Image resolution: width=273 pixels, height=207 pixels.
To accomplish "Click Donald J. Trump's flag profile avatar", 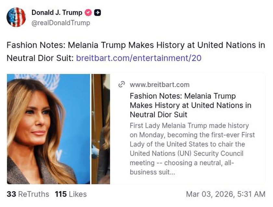I will [16, 16].
